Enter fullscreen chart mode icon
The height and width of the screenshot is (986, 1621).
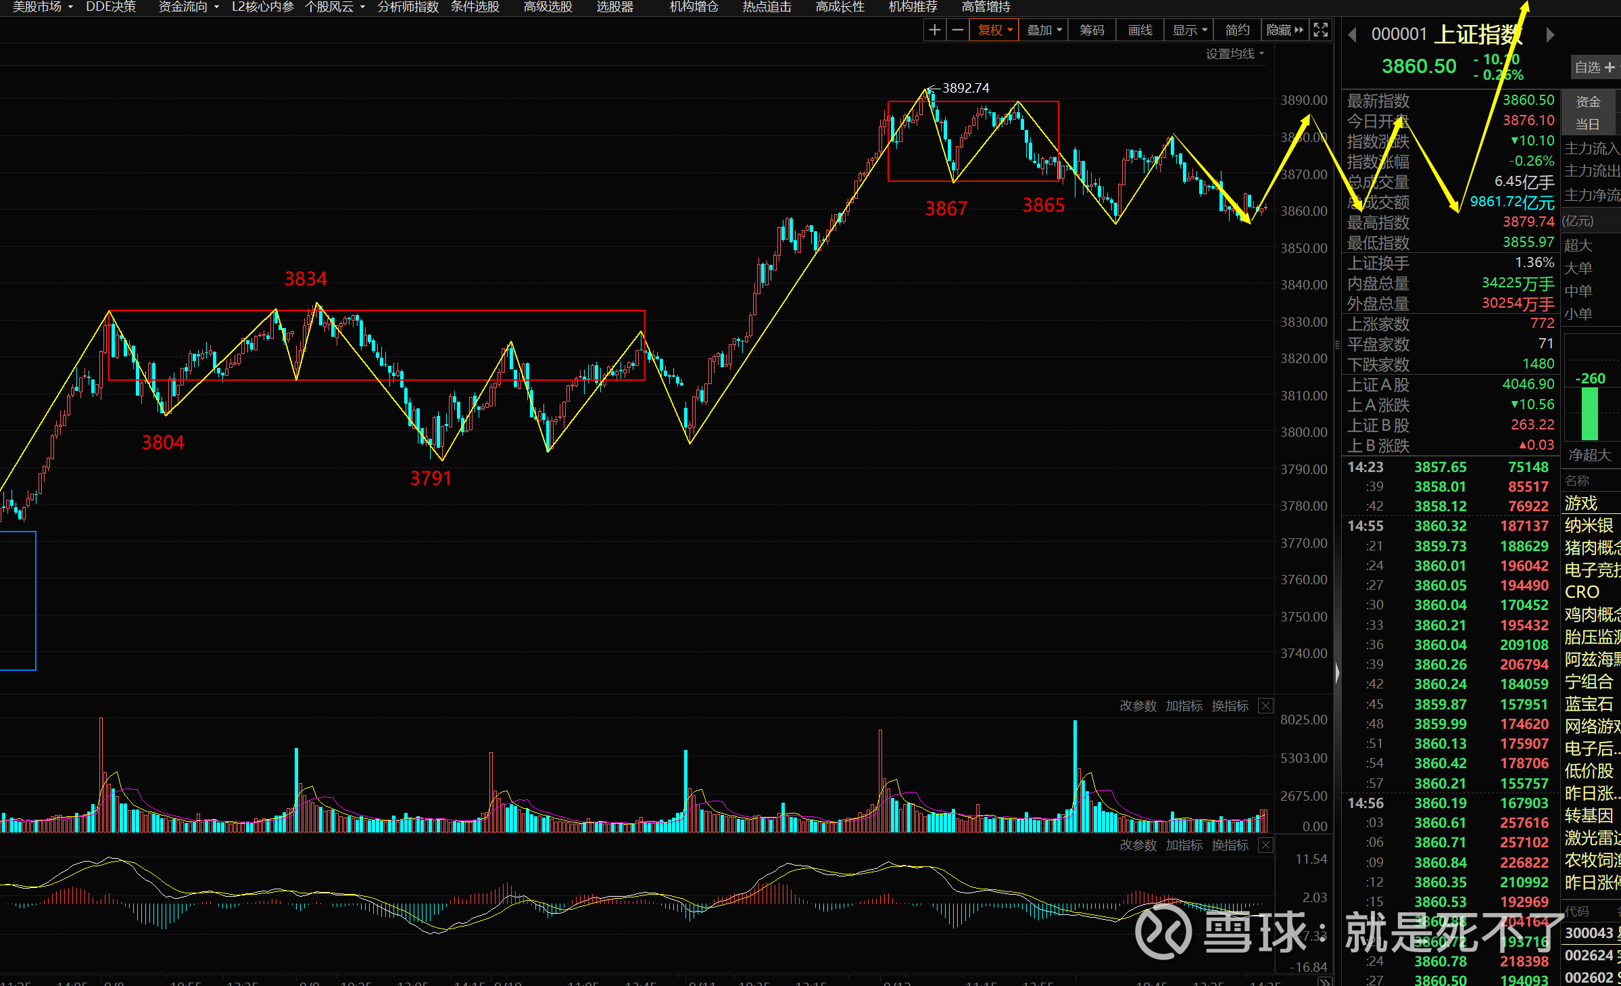(x=1320, y=30)
